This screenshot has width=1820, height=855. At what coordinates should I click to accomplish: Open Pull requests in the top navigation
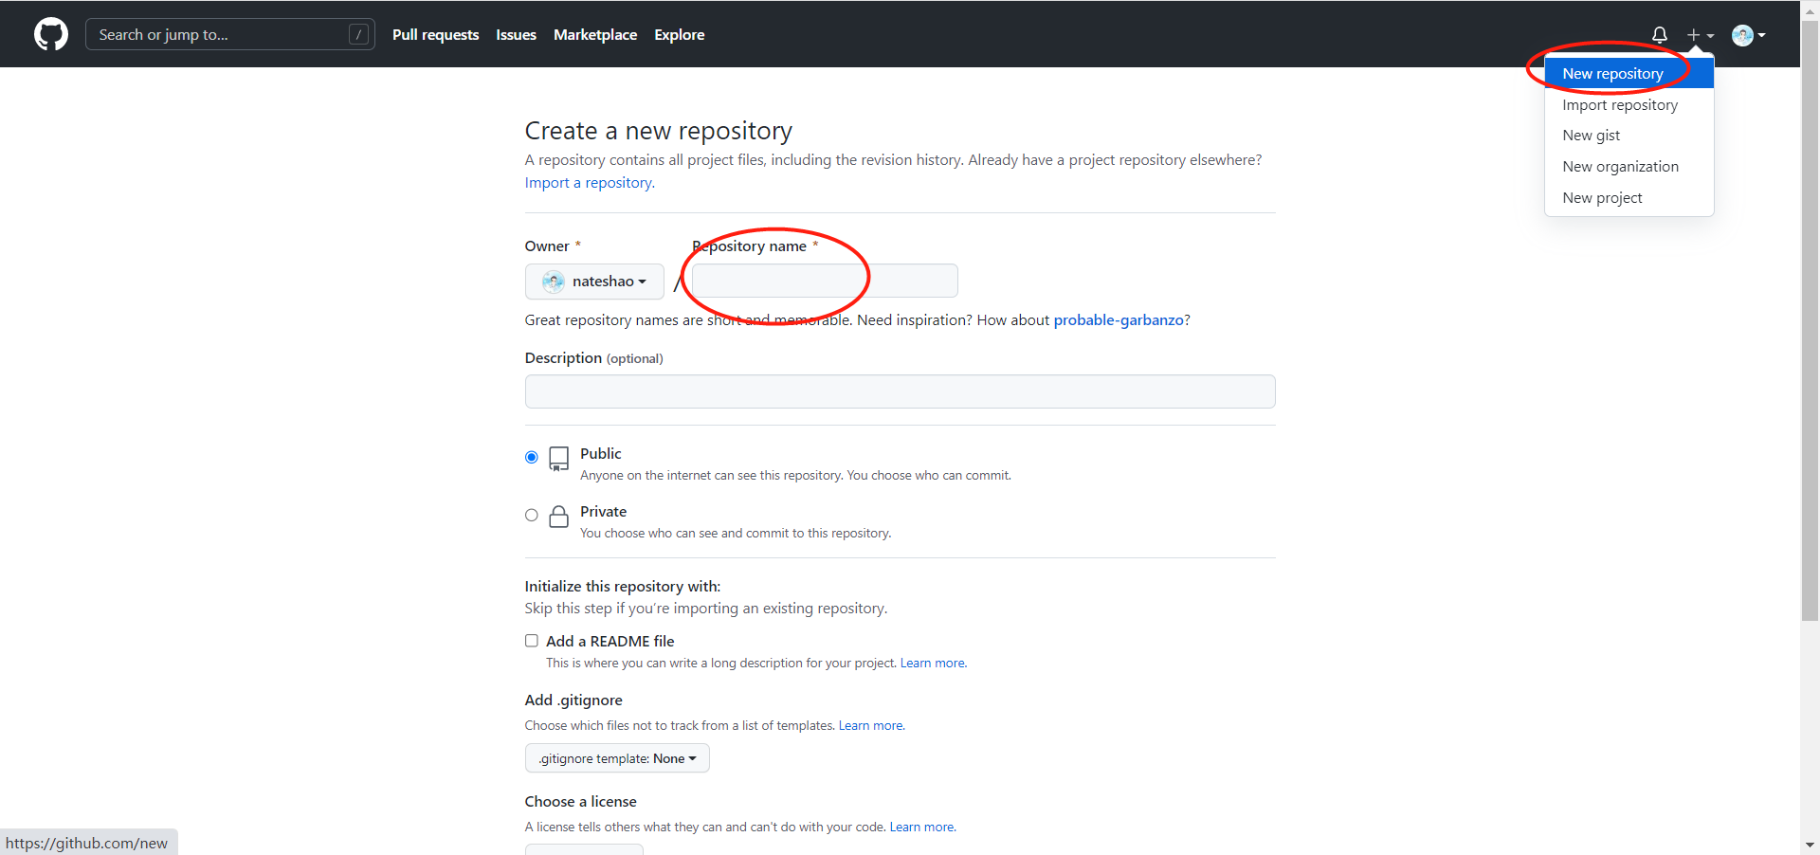point(435,35)
